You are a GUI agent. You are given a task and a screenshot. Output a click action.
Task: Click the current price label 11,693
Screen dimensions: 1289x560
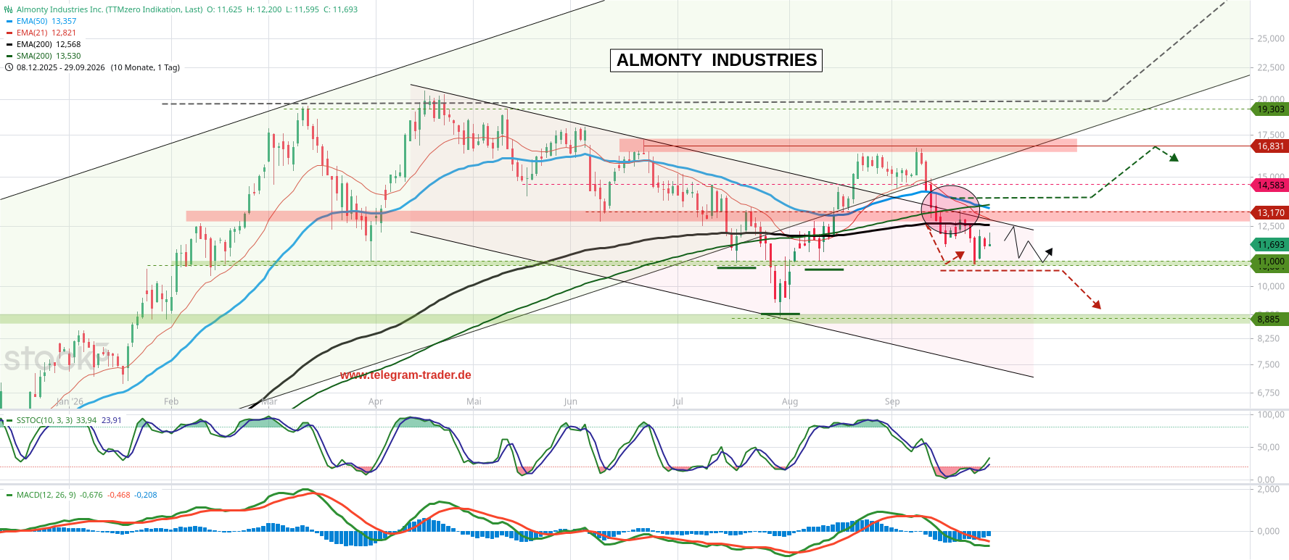1270,245
